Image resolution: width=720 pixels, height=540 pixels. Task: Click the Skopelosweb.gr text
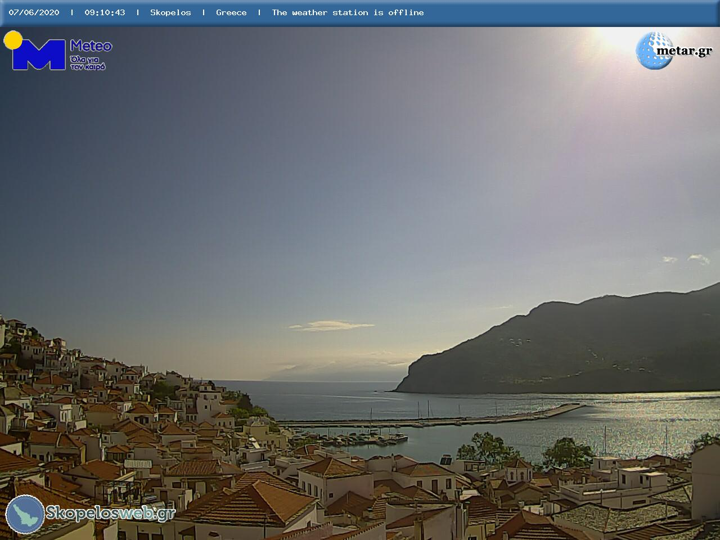coord(110,513)
